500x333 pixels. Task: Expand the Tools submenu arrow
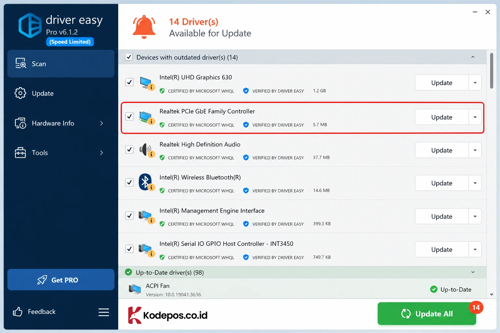(102, 153)
